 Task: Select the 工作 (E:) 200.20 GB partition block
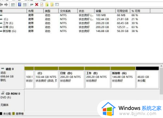pyautogui.click(x=97, y=78)
